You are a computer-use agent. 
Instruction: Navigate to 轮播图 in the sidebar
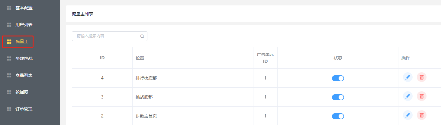[22, 92]
